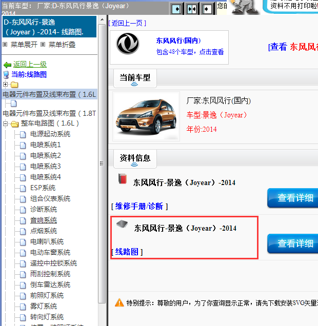Image resolution: width=318 pixels, height=326 pixels.
Task: Open 电源起动系统 diagram
Action: click(x=50, y=134)
